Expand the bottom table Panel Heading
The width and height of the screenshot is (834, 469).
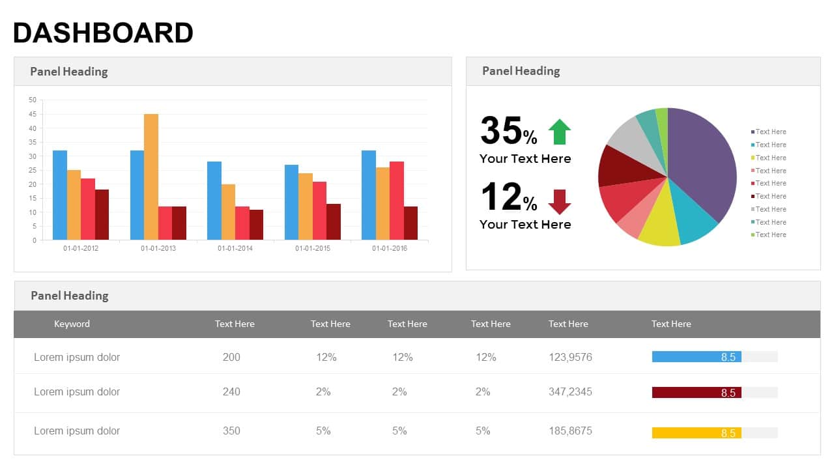click(69, 295)
